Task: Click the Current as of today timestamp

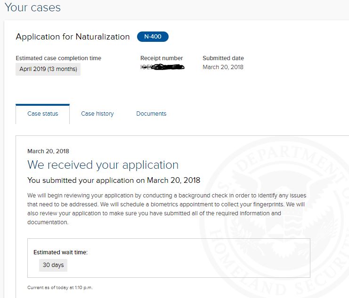Action: pyautogui.click(x=60, y=288)
